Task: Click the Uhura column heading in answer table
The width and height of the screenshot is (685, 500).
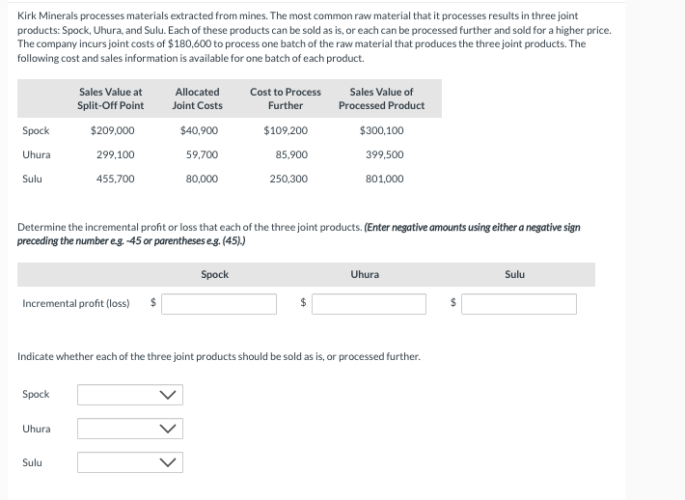Action: [365, 274]
